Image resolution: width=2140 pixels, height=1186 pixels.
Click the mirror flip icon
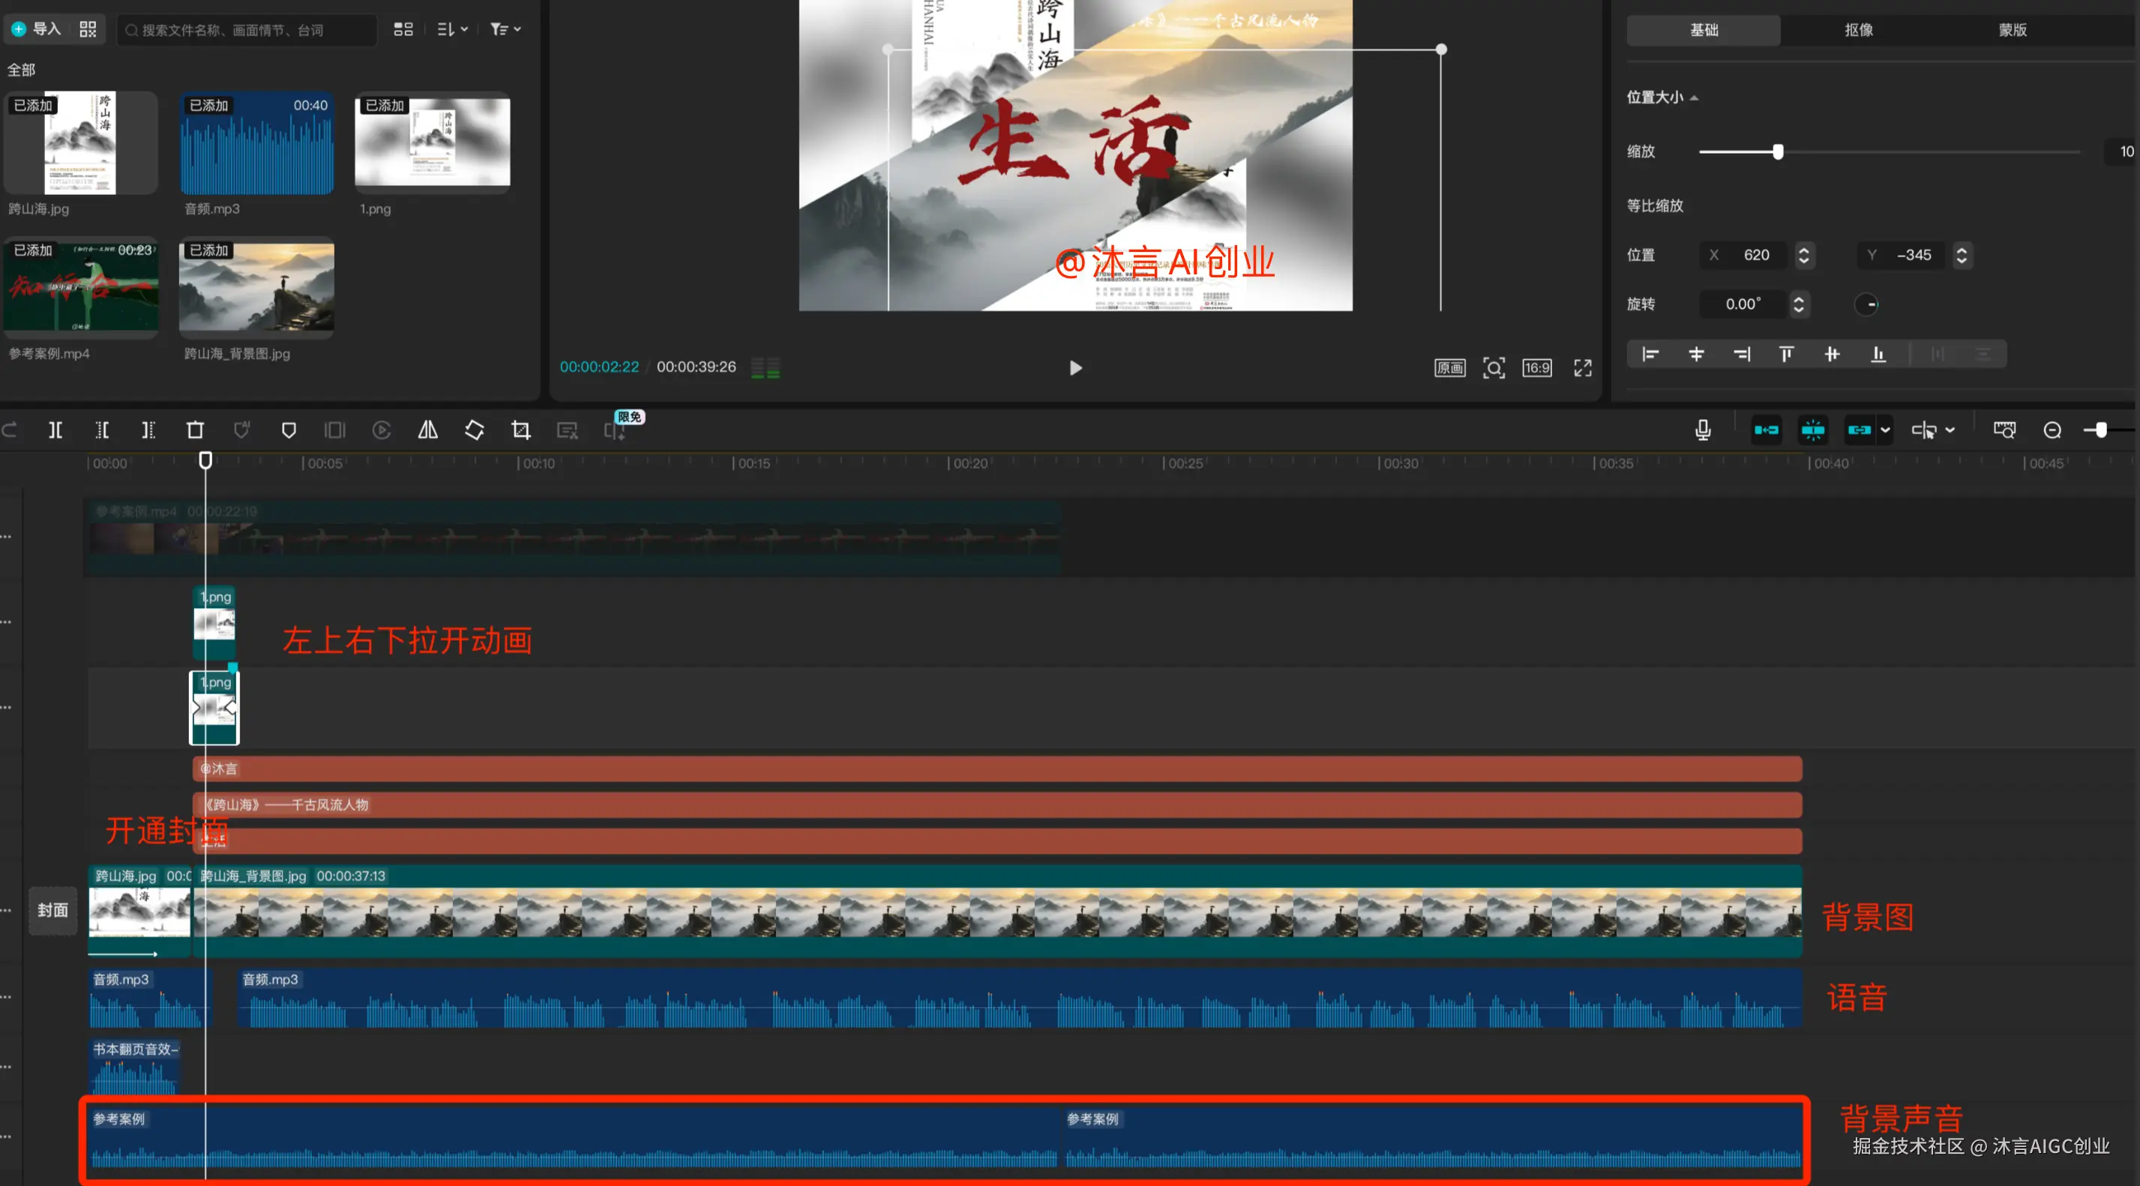428,430
